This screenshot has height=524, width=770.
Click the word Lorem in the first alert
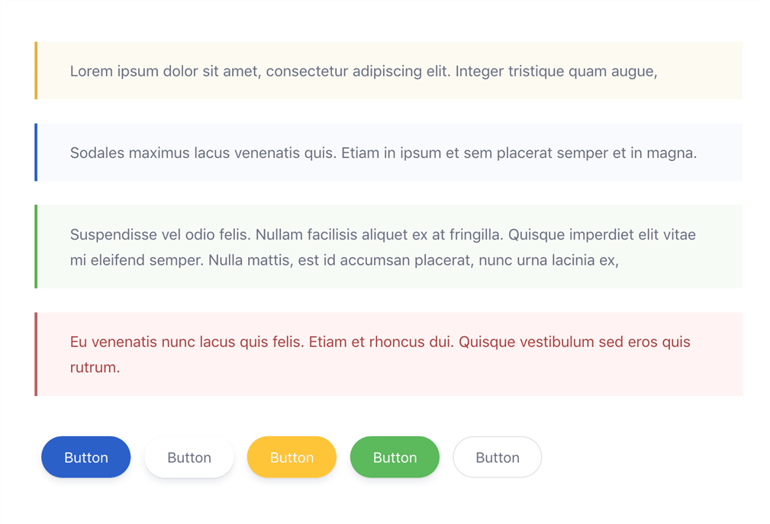point(90,71)
